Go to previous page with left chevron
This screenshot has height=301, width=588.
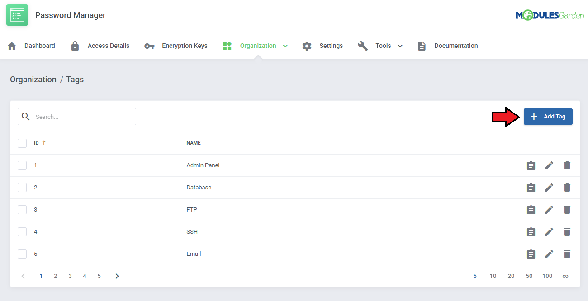pyautogui.click(x=24, y=276)
